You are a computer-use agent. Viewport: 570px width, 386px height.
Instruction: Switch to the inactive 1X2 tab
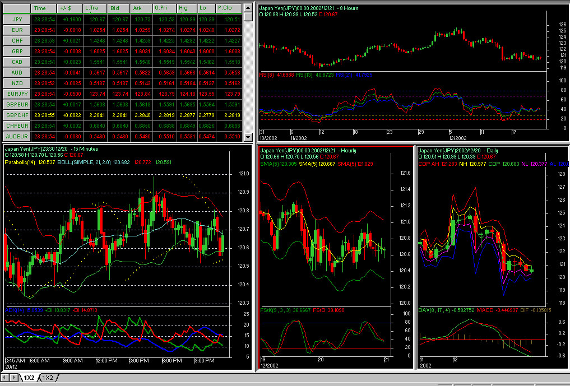pos(49,378)
